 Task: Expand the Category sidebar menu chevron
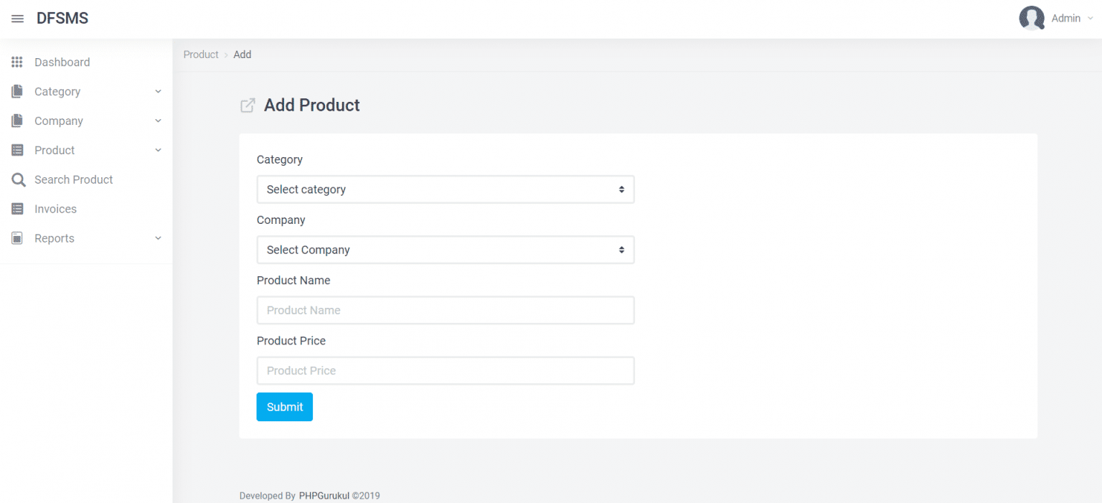[x=158, y=91]
